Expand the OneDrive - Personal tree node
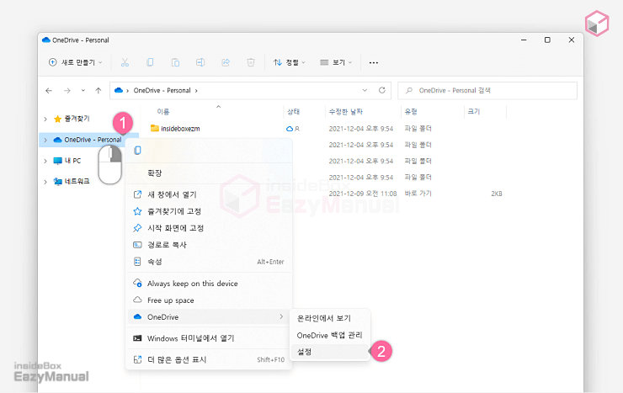Screen dimensions: 623x393 click(x=45, y=140)
